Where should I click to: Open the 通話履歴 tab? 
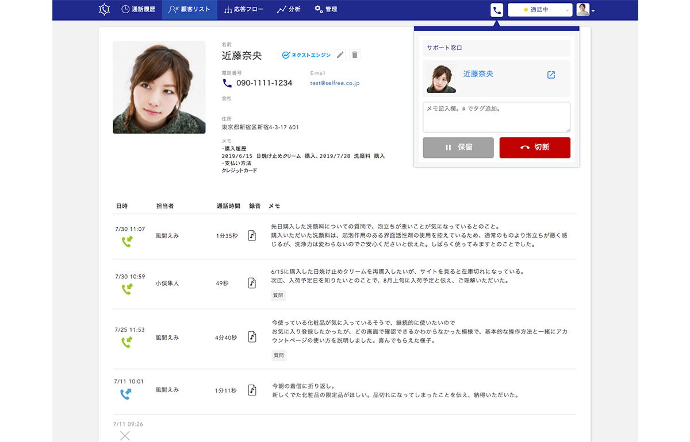[x=139, y=10]
